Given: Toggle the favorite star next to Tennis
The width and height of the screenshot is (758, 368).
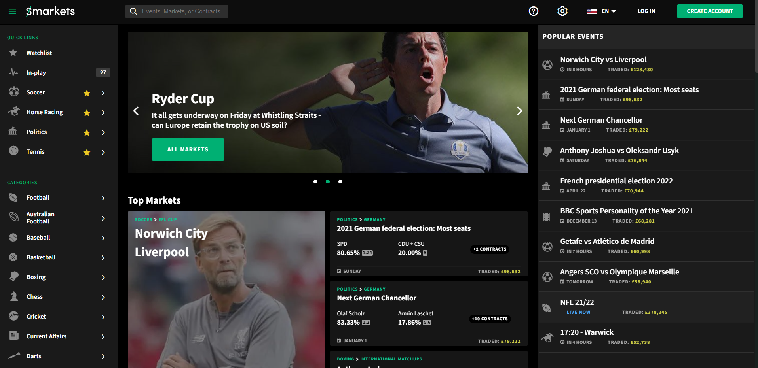Looking at the screenshot, I should point(87,152).
